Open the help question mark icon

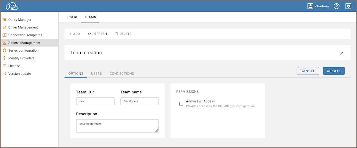[337, 6]
